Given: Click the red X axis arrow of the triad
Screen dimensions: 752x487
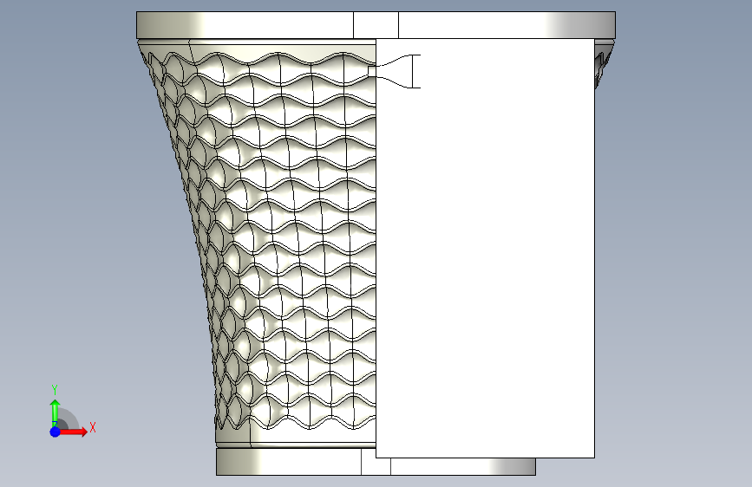Looking at the screenshot, I should click(74, 432).
